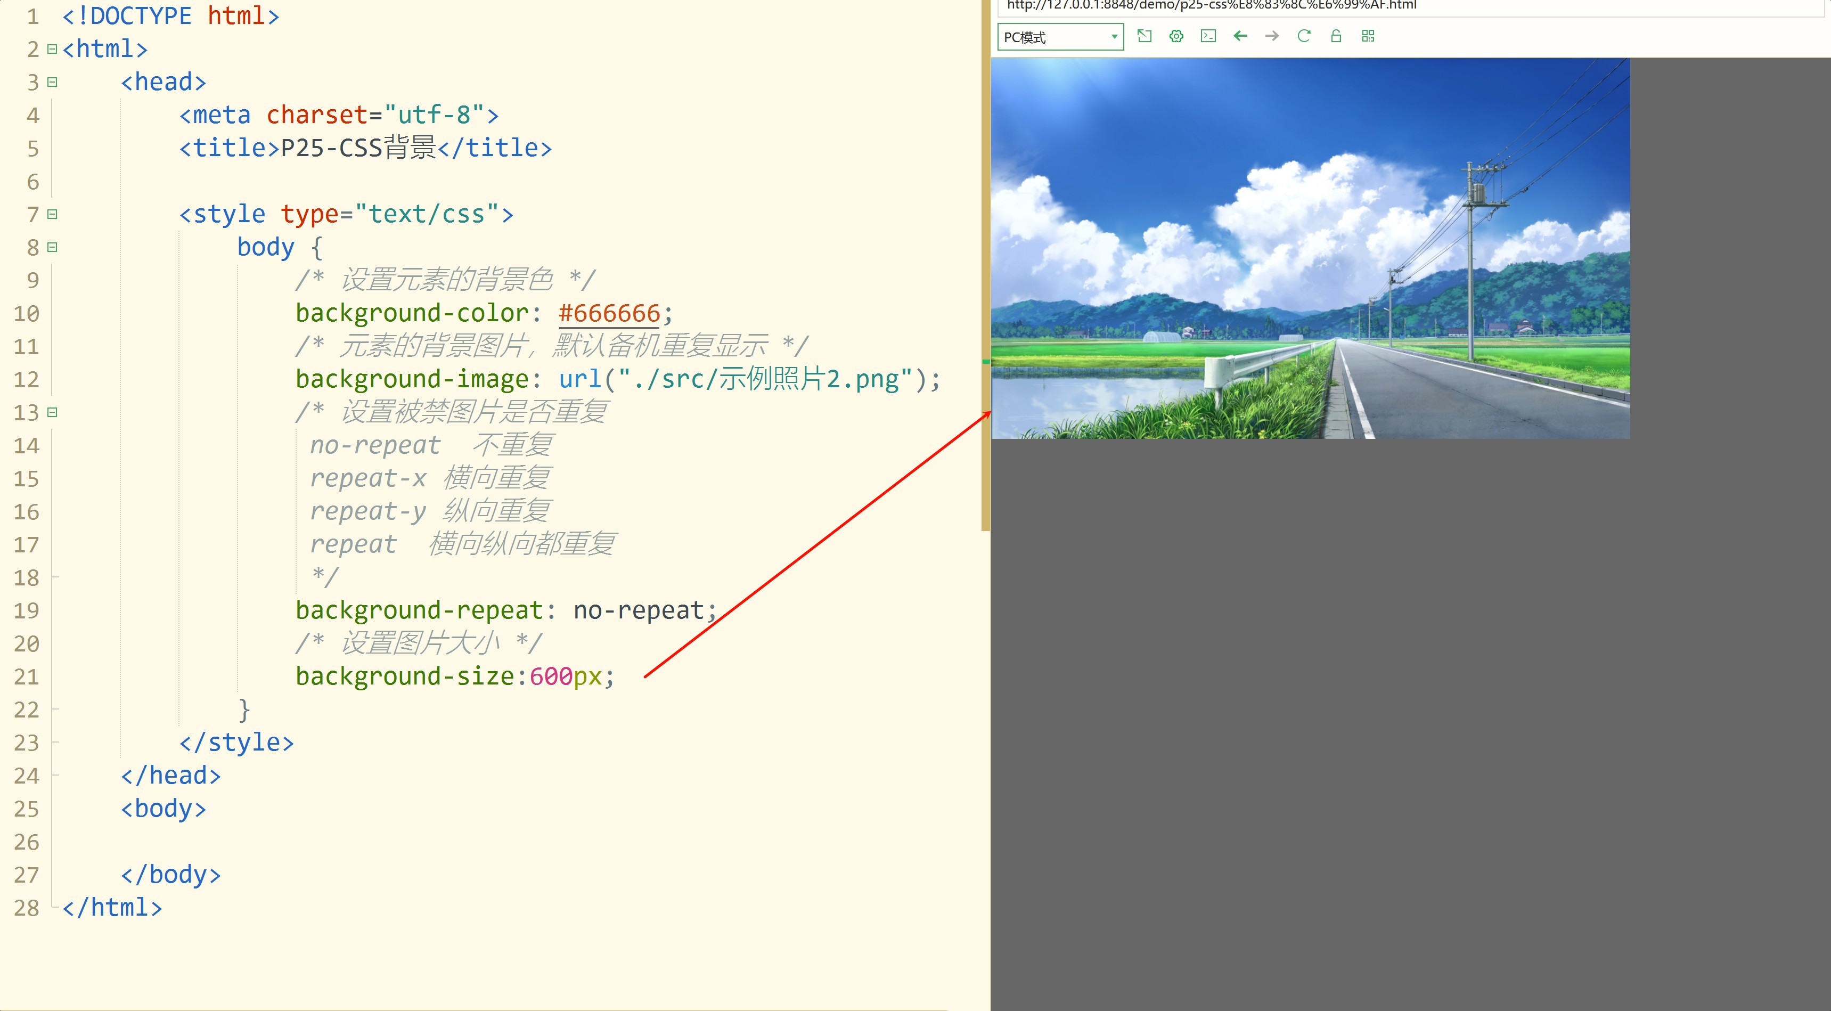Open the developer console icon
The image size is (1831, 1011).
pos(1208,36)
